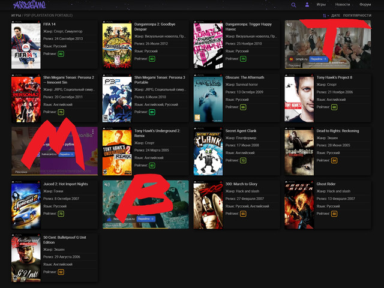This screenshot has width=384, height=288.
Task: Click Obscure cover art
Action: click(208, 98)
